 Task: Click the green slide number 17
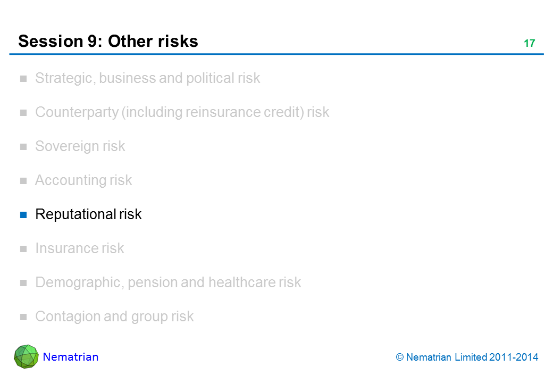[529, 44]
